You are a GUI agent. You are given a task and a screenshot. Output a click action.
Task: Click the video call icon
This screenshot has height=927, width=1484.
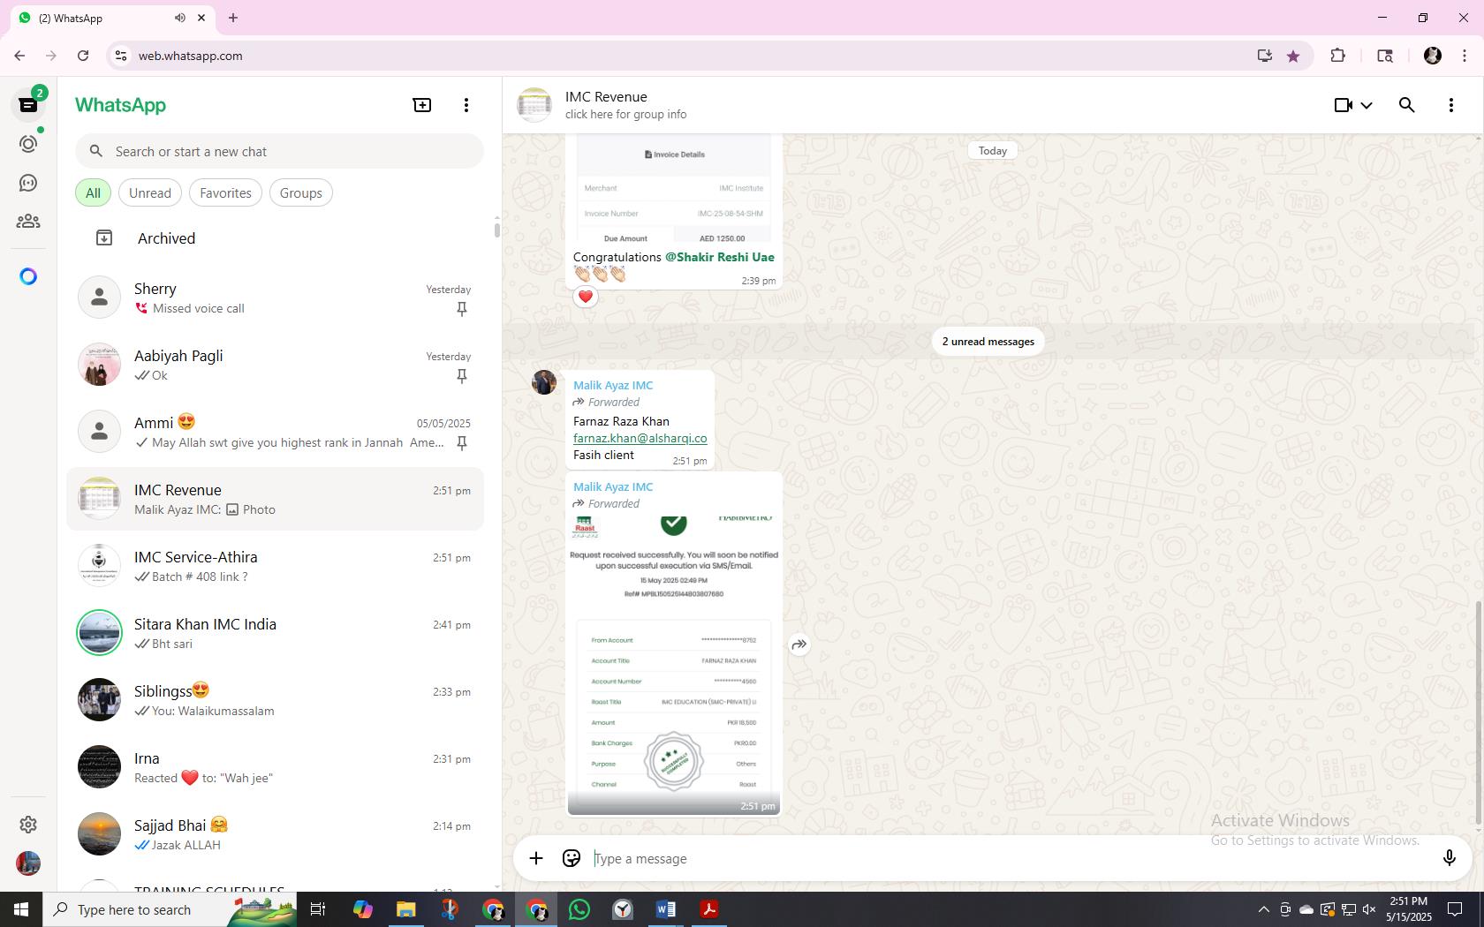click(1343, 105)
